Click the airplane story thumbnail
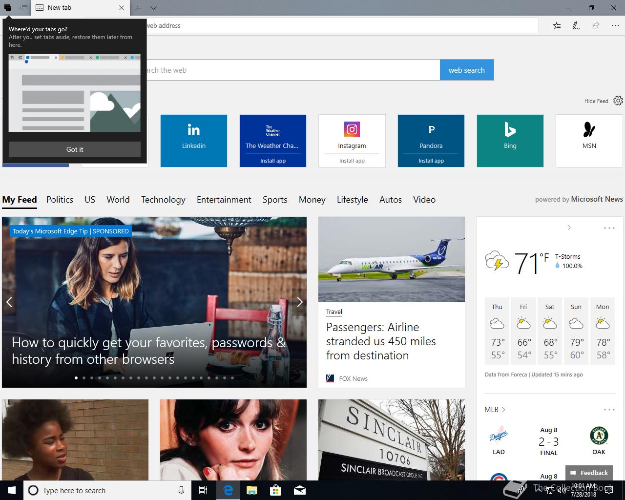This screenshot has width=625, height=500. (x=392, y=259)
